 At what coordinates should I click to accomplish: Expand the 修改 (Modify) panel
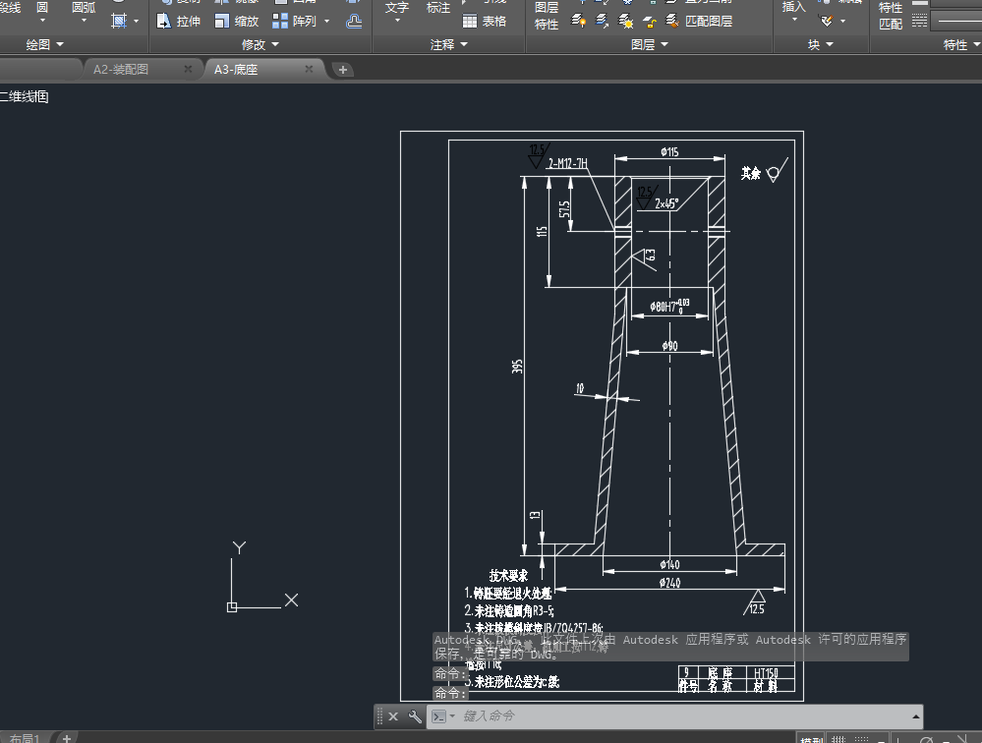[x=260, y=44]
